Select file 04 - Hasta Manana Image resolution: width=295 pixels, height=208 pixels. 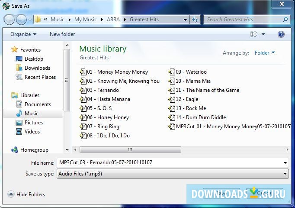pyautogui.click(x=105, y=99)
